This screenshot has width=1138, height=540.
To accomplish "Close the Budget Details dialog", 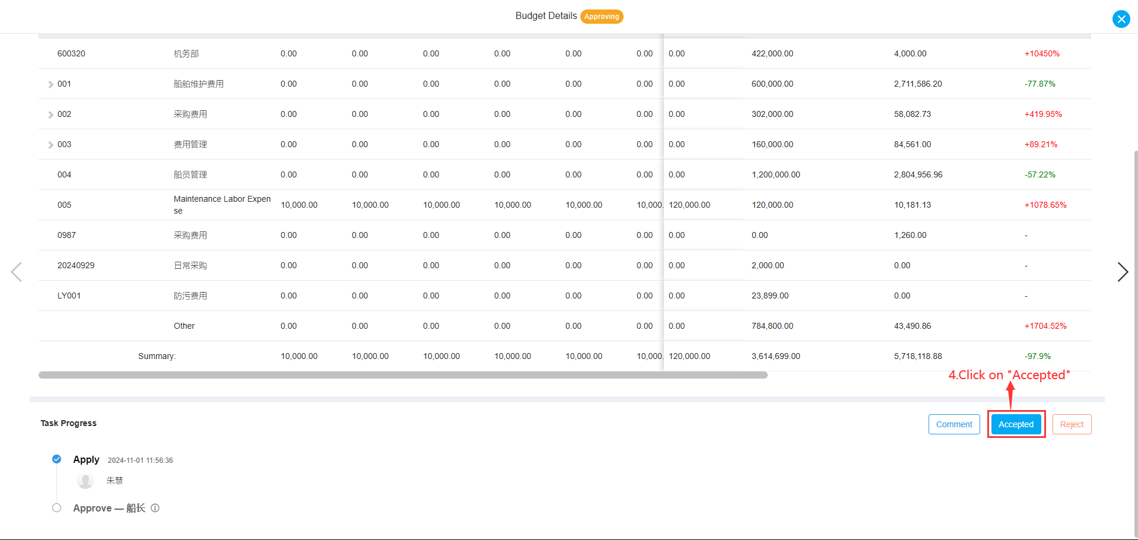I will click(x=1121, y=19).
